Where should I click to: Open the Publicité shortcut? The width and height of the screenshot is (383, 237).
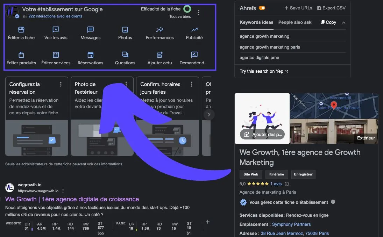coord(194,34)
